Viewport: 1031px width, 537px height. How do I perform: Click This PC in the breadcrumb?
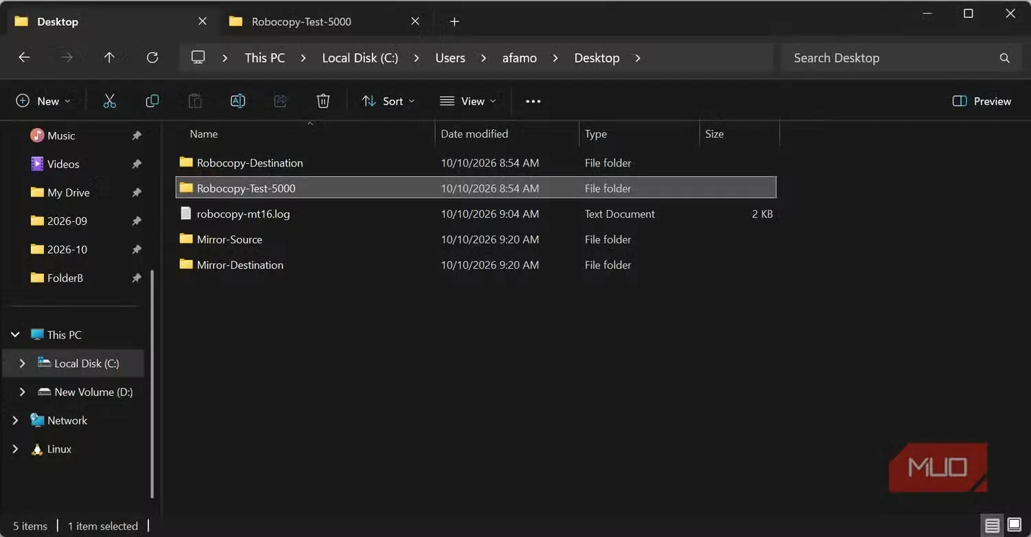coord(265,58)
